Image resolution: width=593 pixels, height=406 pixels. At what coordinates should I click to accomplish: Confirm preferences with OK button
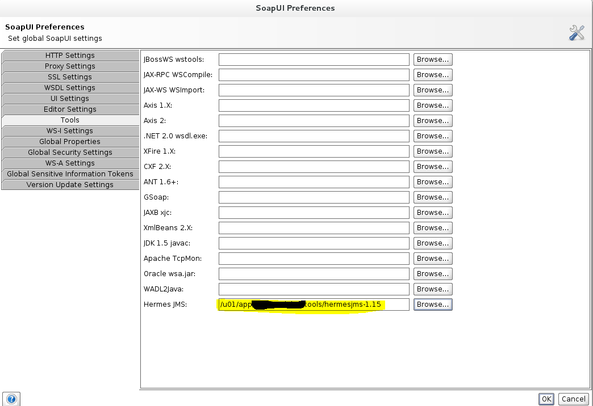pos(546,399)
